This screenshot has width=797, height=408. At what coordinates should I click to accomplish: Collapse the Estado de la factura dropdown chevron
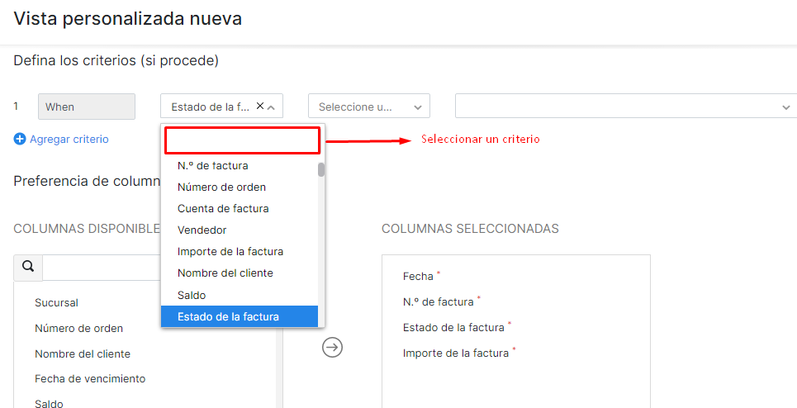click(272, 107)
